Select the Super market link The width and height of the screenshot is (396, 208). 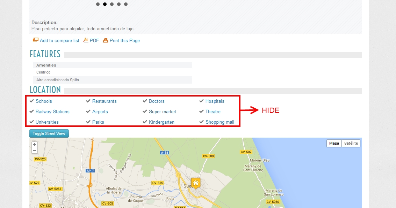click(x=163, y=111)
